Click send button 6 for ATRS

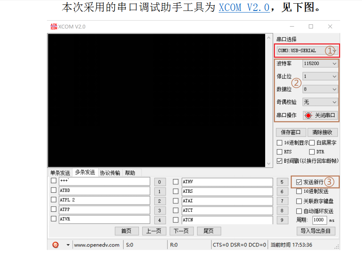[282, 192]
